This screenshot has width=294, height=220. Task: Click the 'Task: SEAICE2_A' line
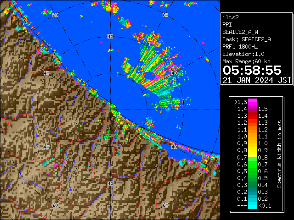pos(247,39)
